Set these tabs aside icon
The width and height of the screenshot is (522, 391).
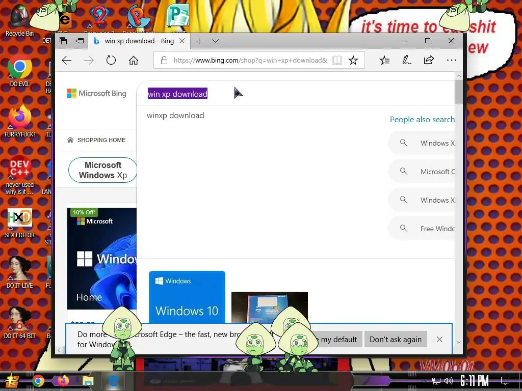(80, 41)
